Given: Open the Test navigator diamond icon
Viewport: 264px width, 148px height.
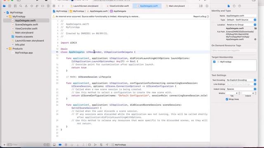Looking at the screenshot, I should coord(32,6).
